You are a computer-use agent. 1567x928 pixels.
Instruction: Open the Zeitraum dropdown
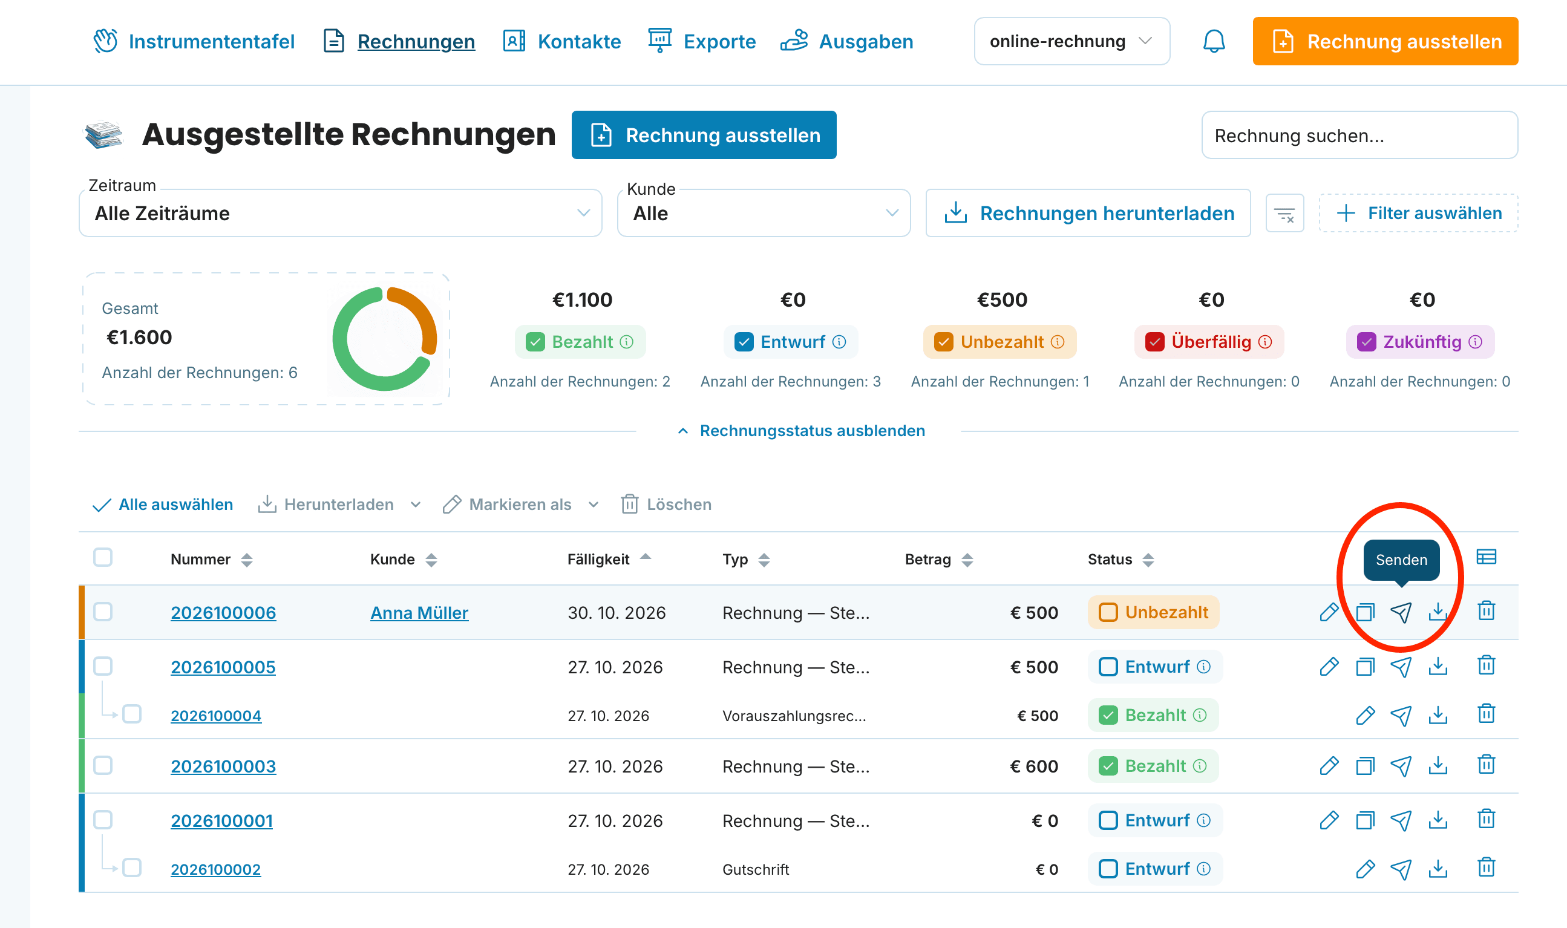coord(340,213)
